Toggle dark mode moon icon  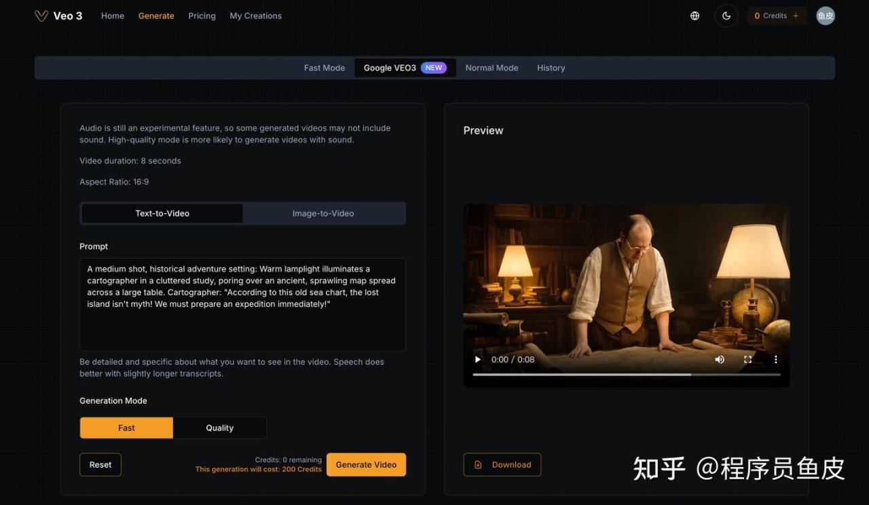(x=726, y=16)
